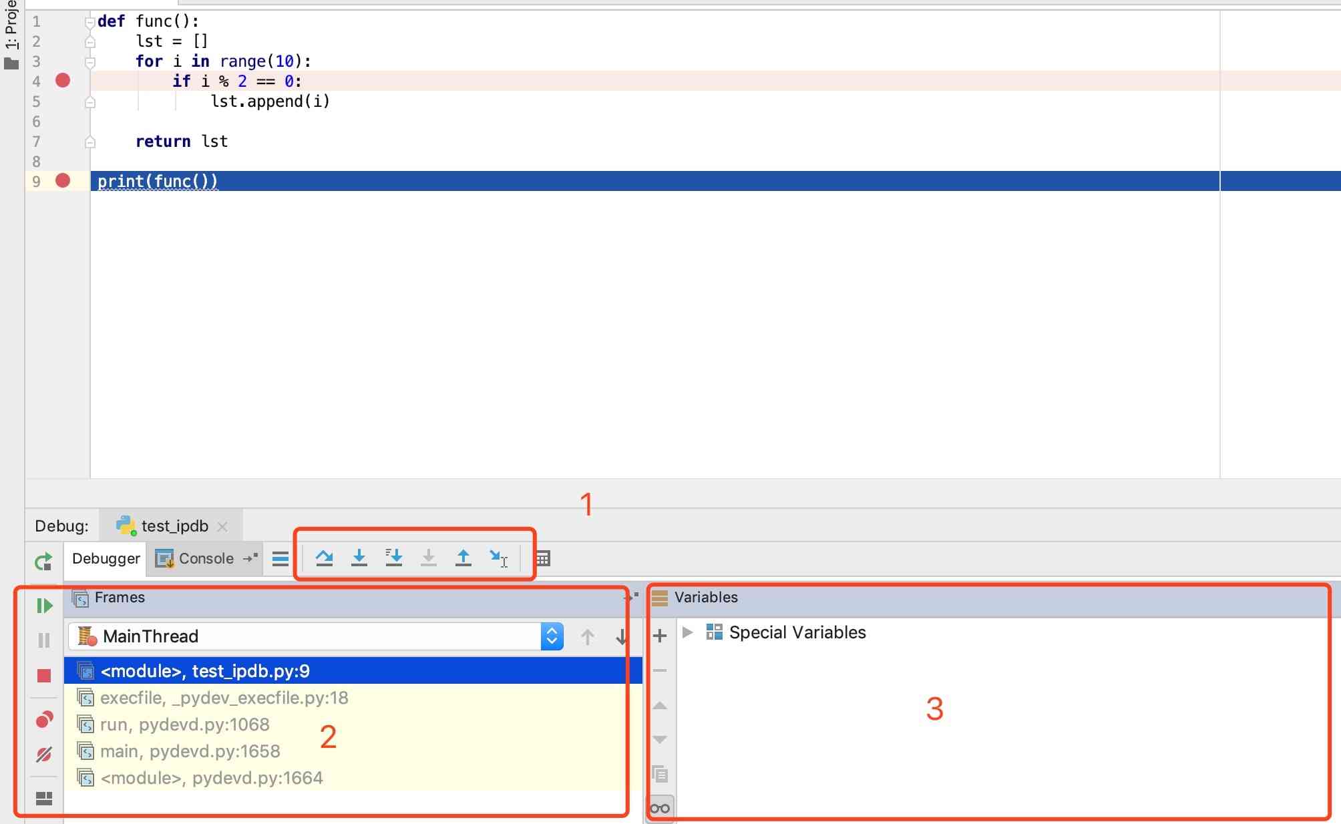Click Step Into My Code icon
Image resolution: width=1341 pixels, height=824 pixels.
click(394, 558)
